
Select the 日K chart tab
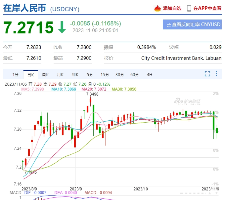pos(30,74)
